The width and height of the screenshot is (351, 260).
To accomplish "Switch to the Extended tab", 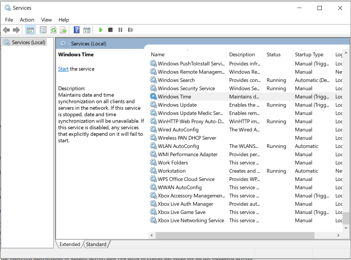I will pos(70,244).
